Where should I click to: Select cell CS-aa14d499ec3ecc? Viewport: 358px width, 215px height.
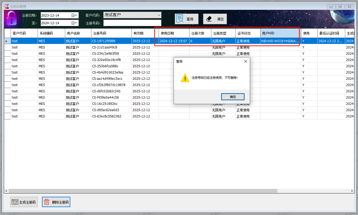[111, 79]
